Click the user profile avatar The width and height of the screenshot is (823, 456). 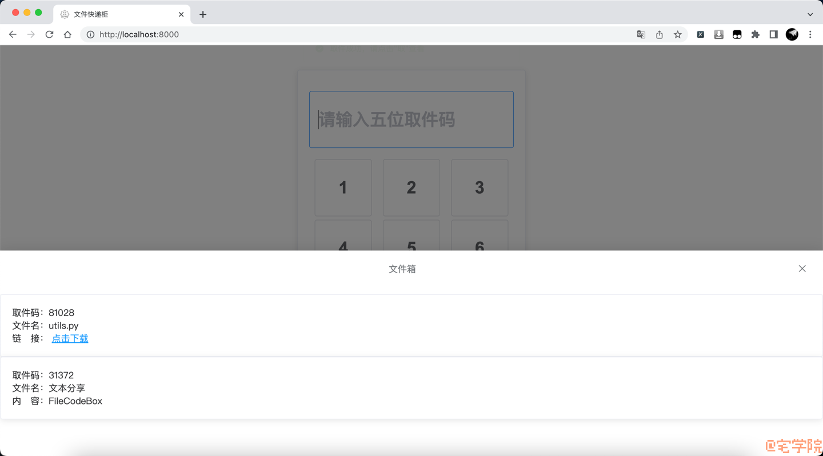click(x=792, y=34)
